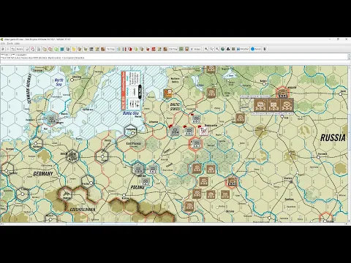
Task: Open the Help menu
Action: [17, 43]
